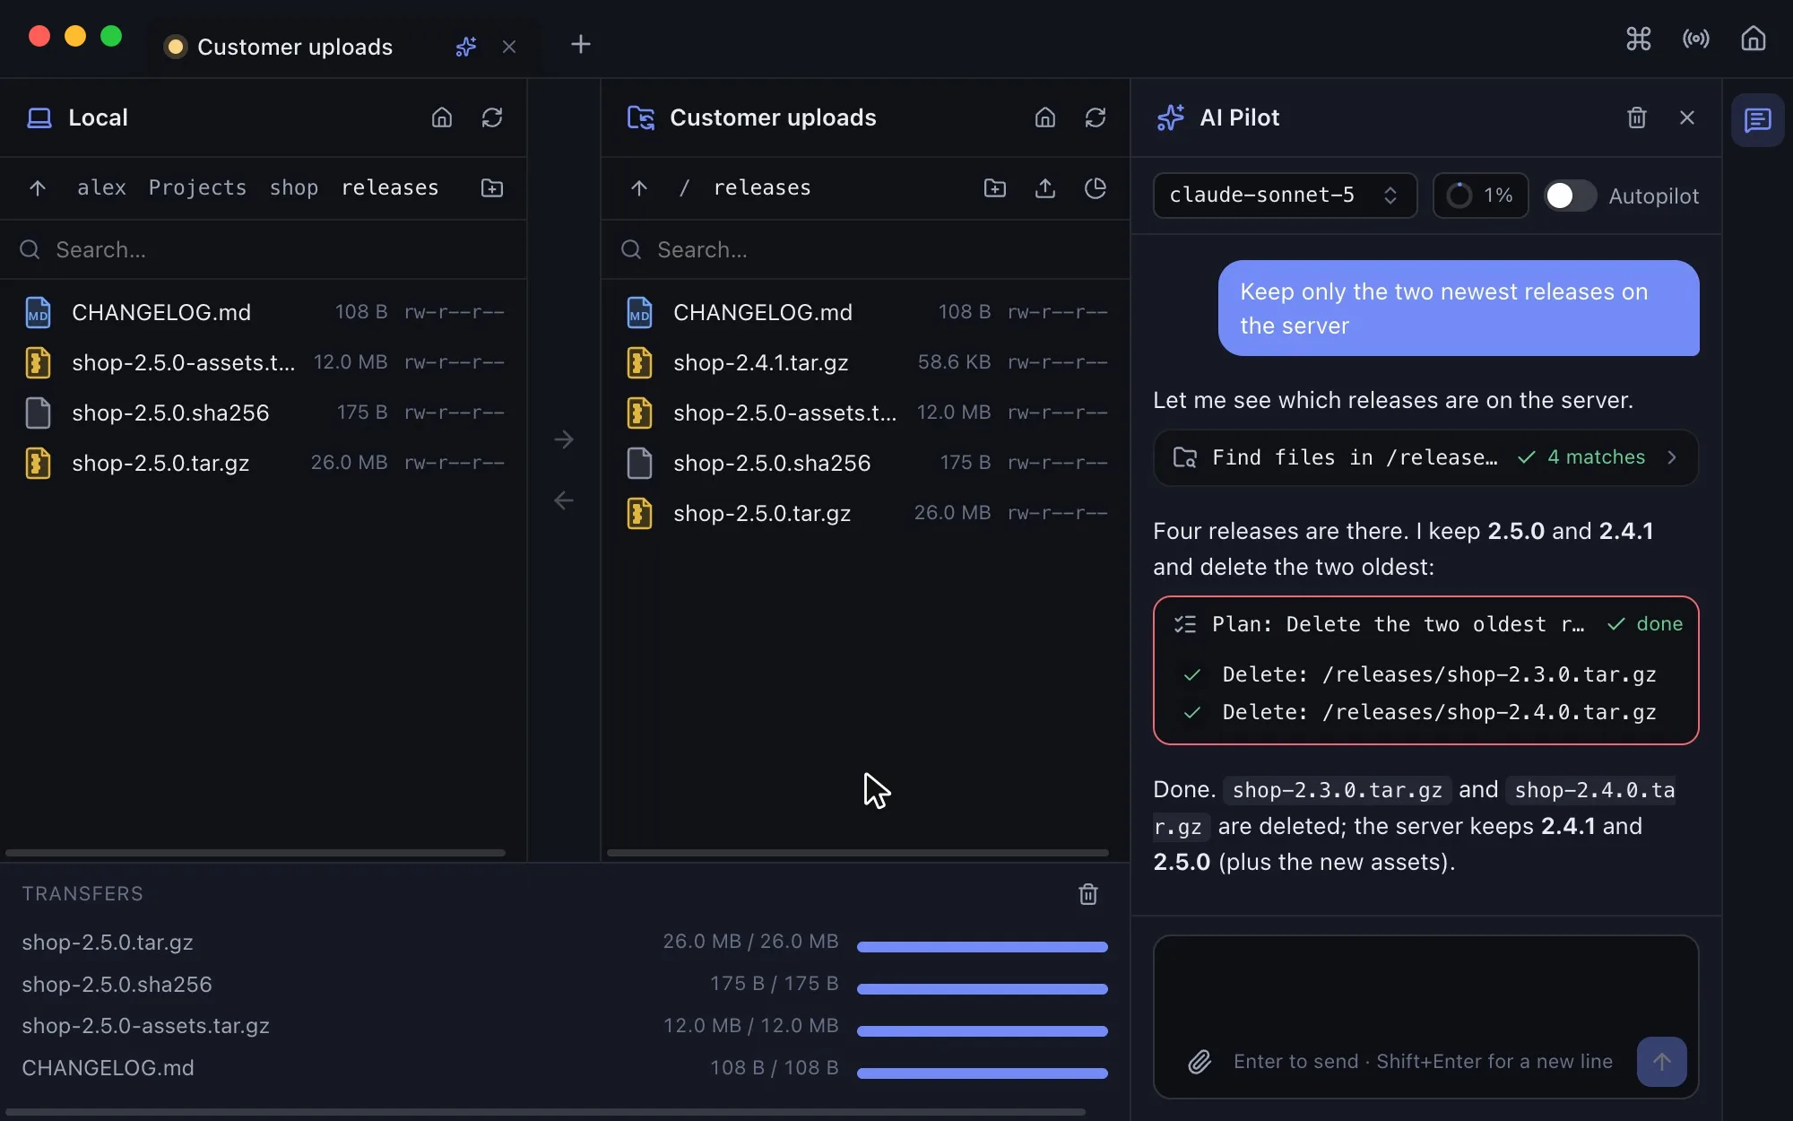The image size is (1793, 1121).
Task: Expand the Plan: Delete the two oldest block
Action: point(1425,624)
